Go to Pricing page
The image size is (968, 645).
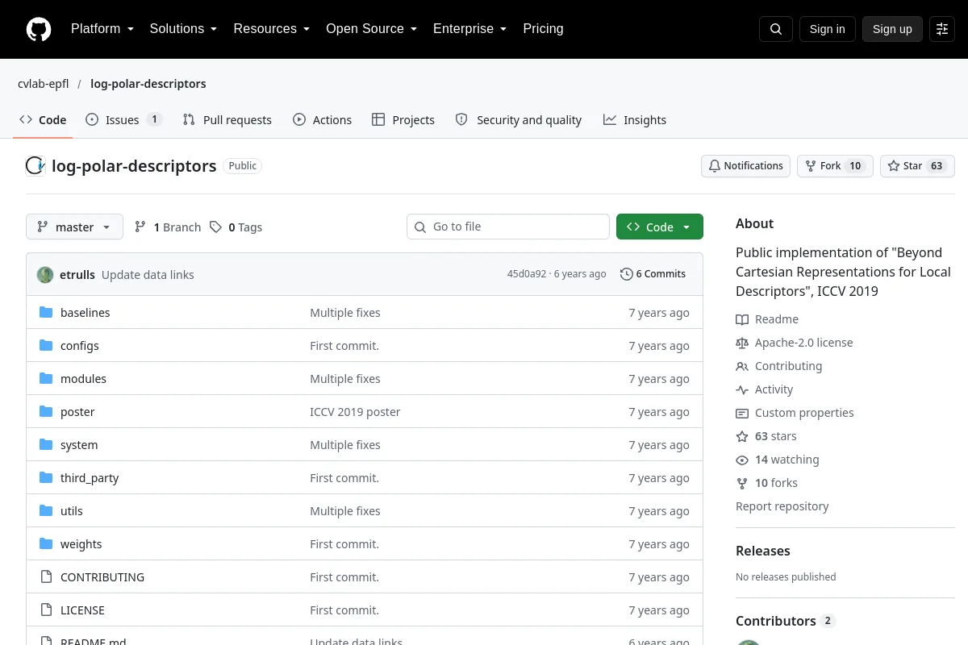[543, 29]
